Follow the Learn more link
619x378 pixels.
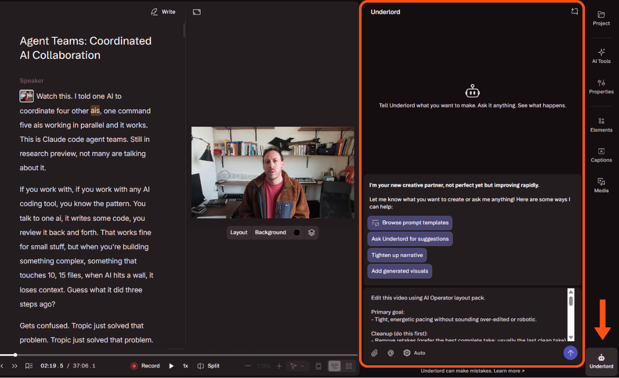pos(509,371)
